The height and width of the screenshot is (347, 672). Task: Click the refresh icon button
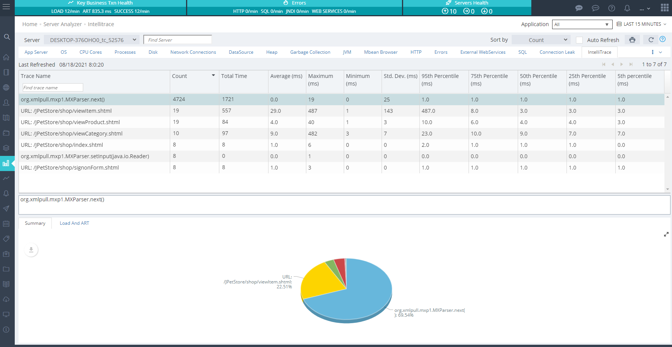pyautogui.click(x=651, y=40)
